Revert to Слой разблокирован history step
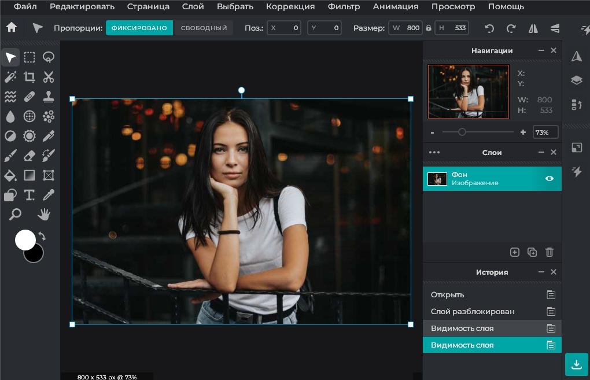The width and height of the screenshot is (590, 380). point(472,312)
